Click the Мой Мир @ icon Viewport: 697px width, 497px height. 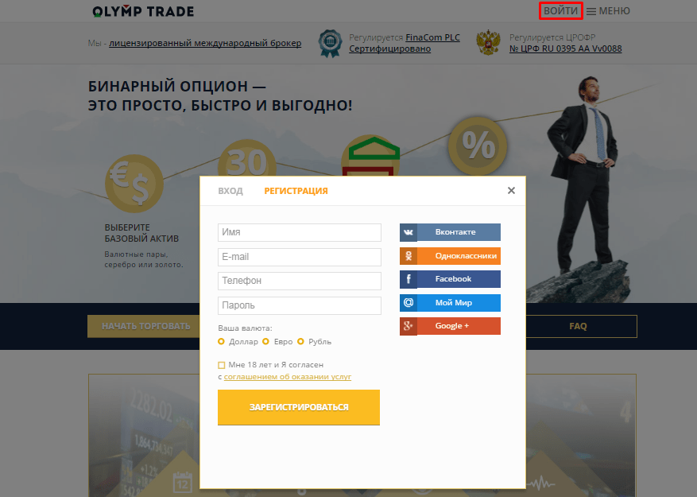[408, 302]
